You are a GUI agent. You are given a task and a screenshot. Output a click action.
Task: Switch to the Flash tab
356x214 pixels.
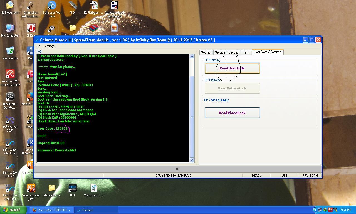[246, 52]
